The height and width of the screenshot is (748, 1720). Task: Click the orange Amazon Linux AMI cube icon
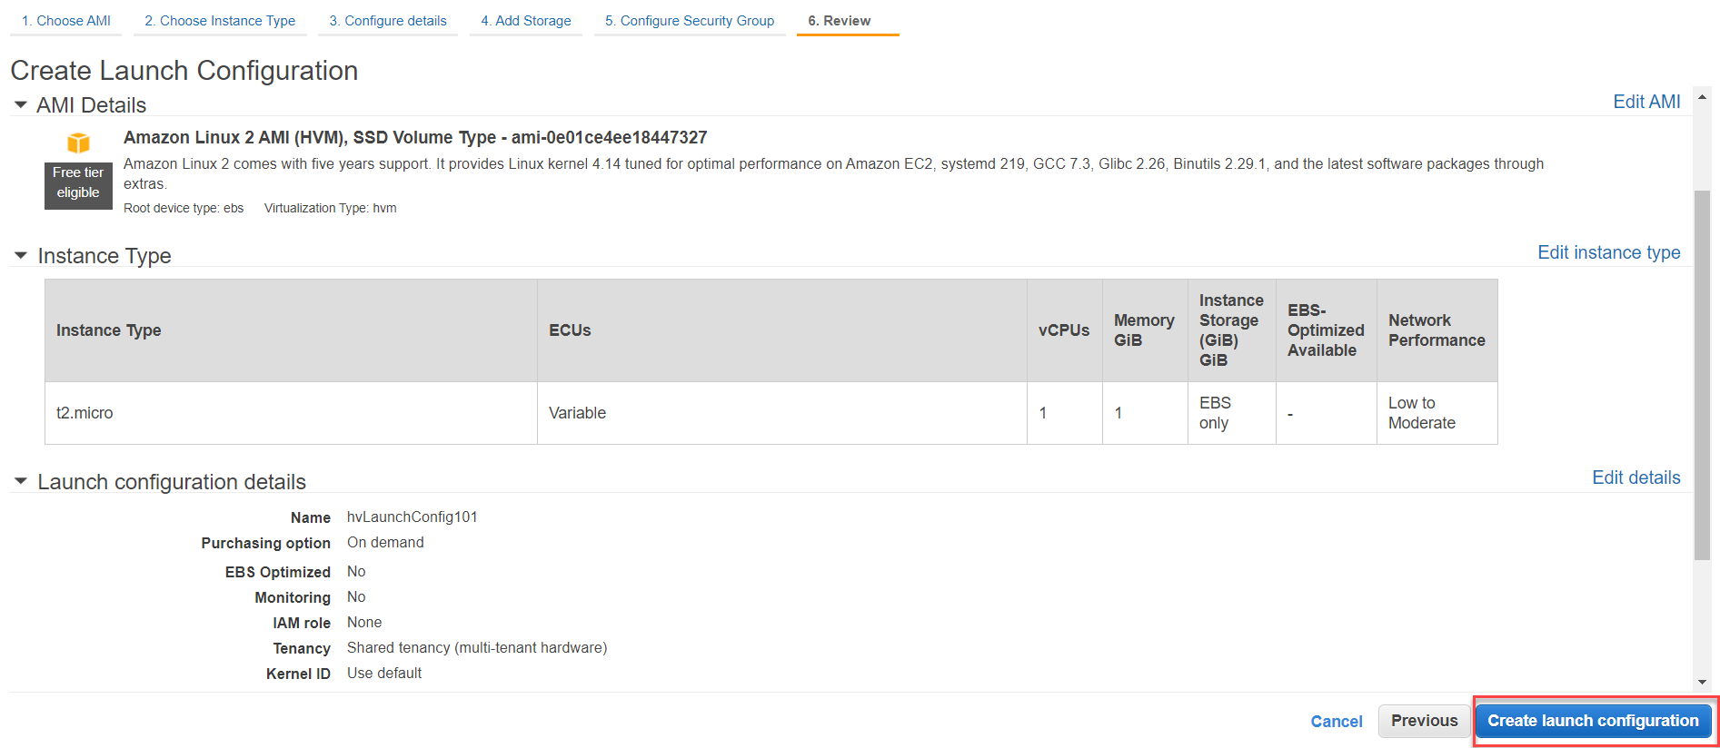[x=79, y=143]
